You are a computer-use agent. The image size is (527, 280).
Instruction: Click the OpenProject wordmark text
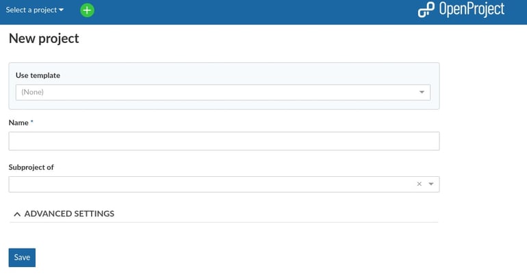(472, 10)
